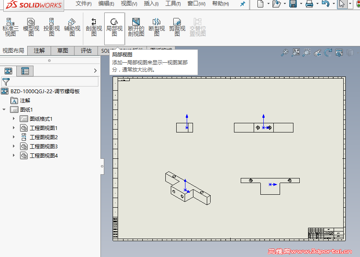Expand the 图纸格式1 node
The image size is (360, 257).
pos(13,119)
